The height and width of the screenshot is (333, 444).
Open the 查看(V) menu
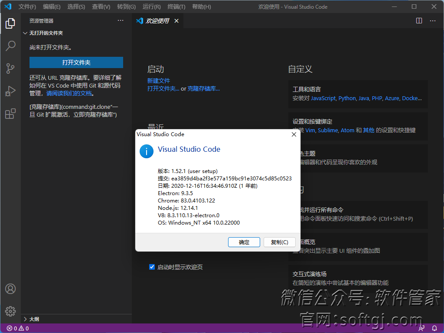101,7
